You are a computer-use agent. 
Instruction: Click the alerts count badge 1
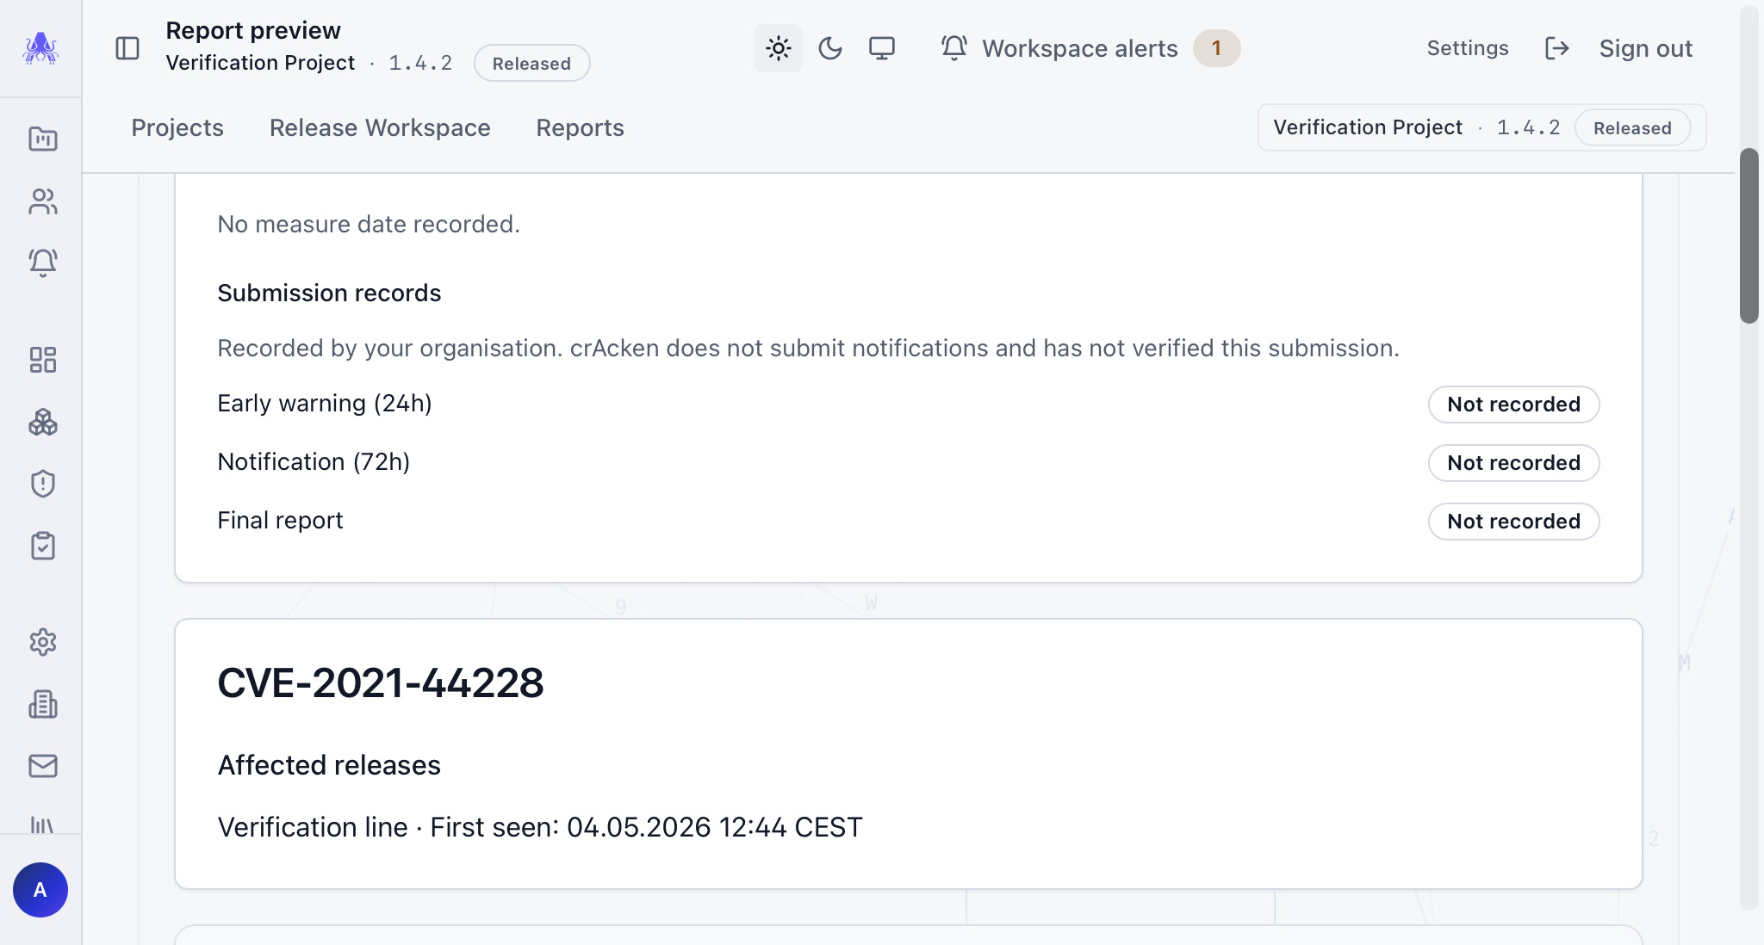[1216, 48]
